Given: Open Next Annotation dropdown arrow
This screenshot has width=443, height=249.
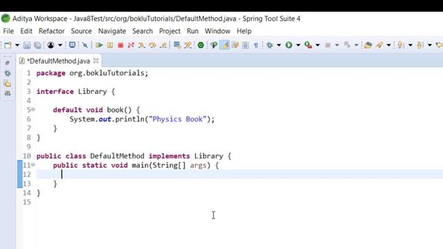Looking at the screenshot, I should point(410,45).
